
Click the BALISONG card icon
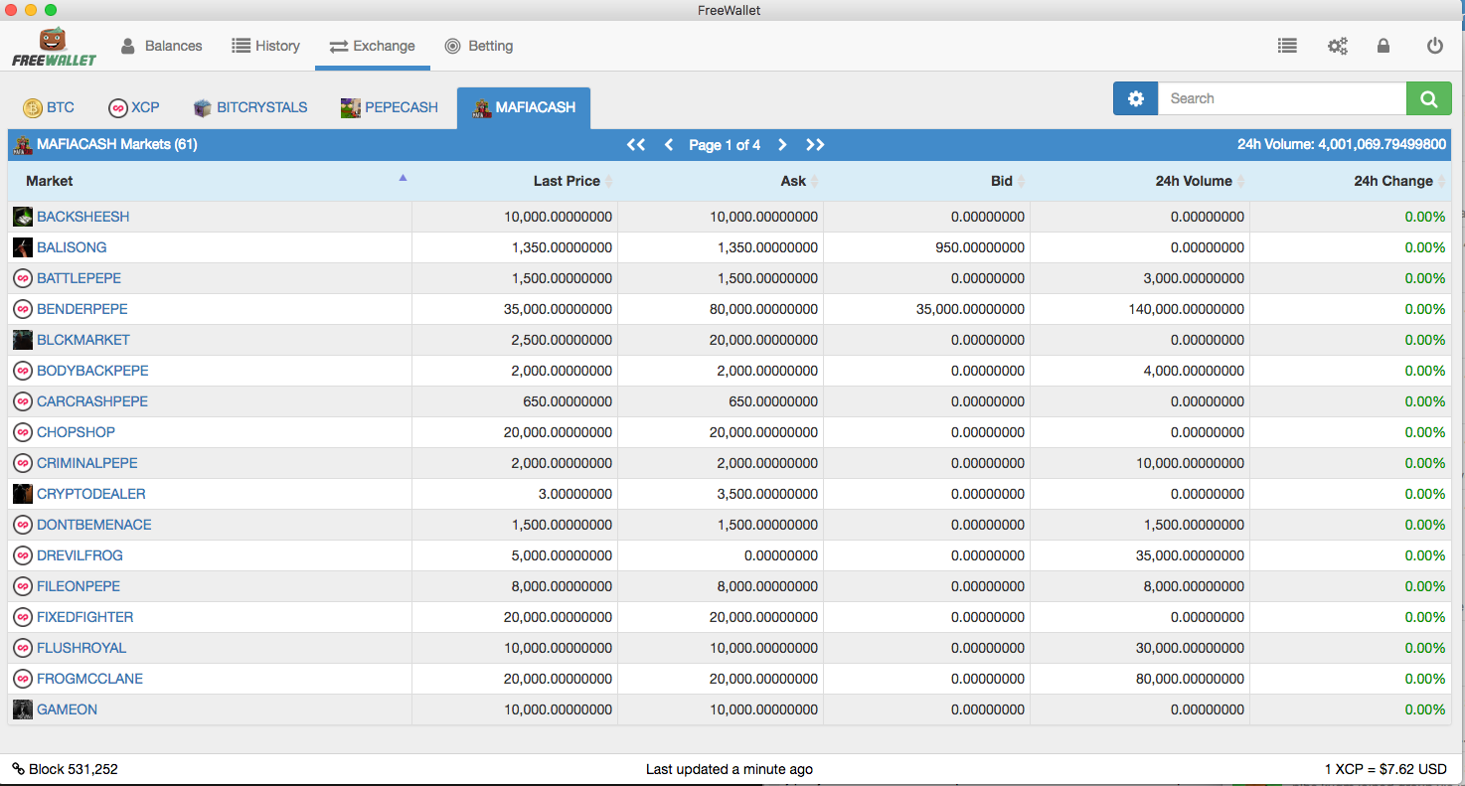click(23, 247)
